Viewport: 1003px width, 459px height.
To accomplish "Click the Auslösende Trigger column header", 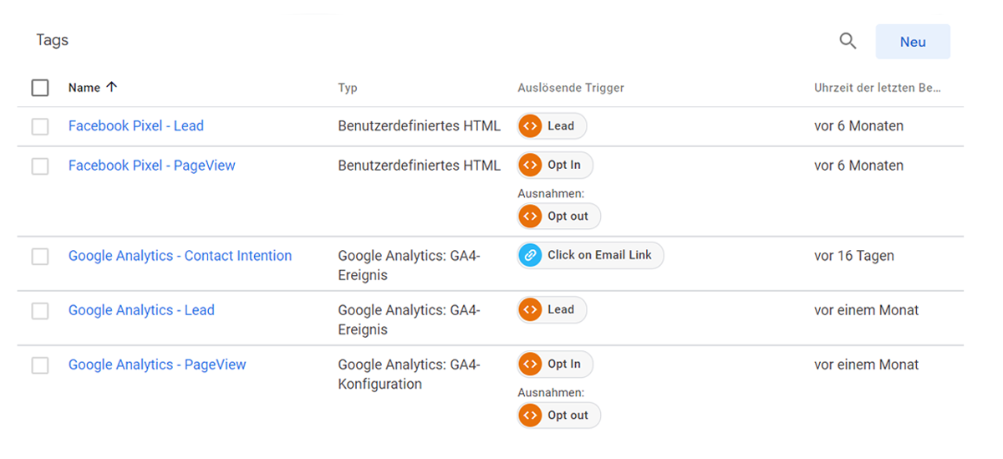I will (571, 88).
